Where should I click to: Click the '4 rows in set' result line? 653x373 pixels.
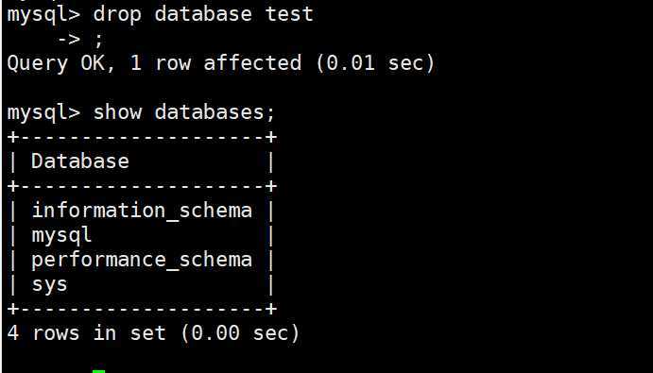tap(87, 333)
